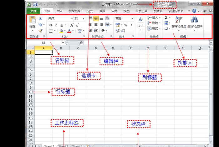Apply Comma Style number format
Screen dimensions: 219x147
tap(131, 25)
